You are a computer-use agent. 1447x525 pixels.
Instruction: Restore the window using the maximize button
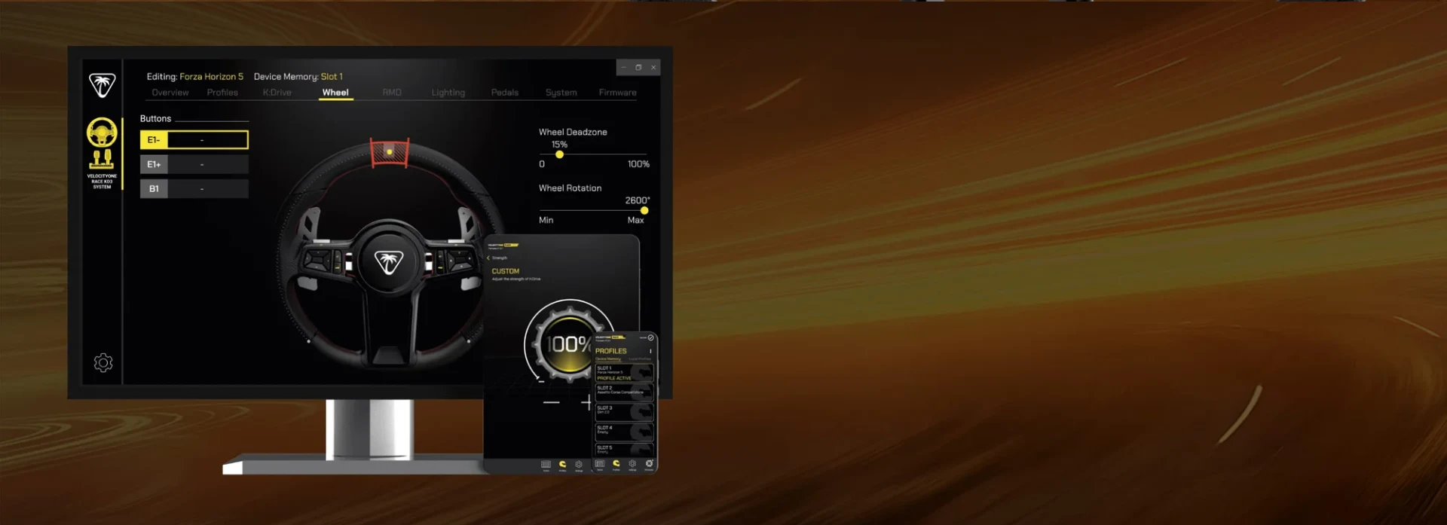(638, 68)
